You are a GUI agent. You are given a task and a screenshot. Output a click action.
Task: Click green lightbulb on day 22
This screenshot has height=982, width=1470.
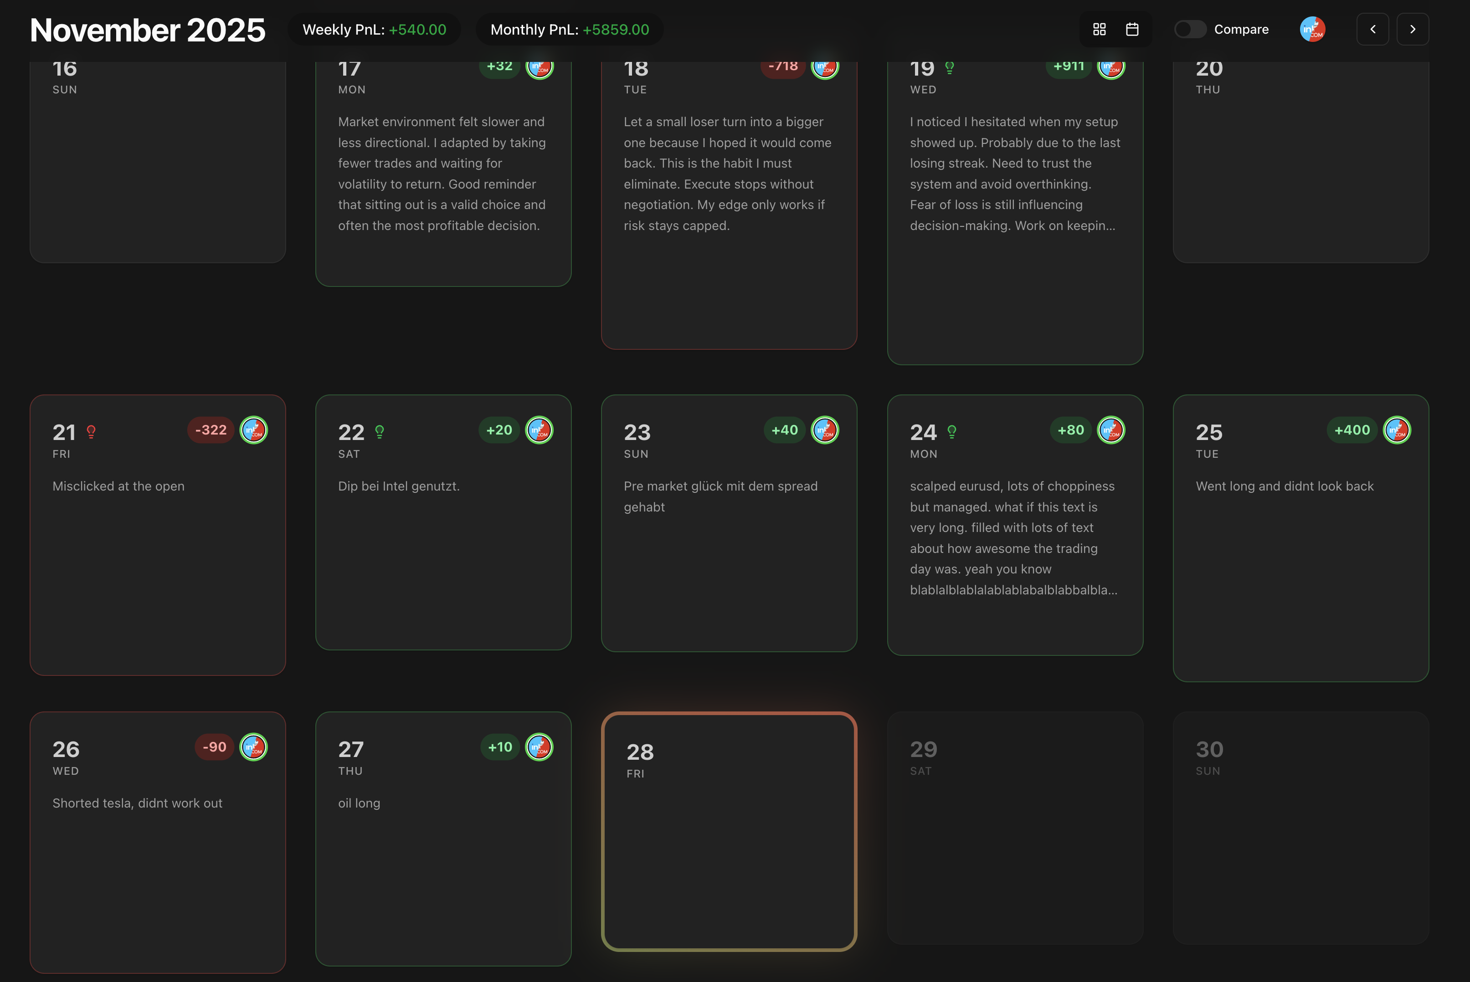(379, 431)
